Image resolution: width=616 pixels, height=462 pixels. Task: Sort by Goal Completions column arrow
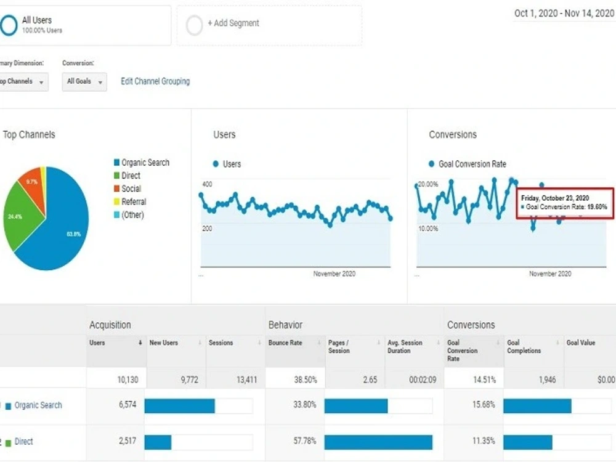pos(557,343)
